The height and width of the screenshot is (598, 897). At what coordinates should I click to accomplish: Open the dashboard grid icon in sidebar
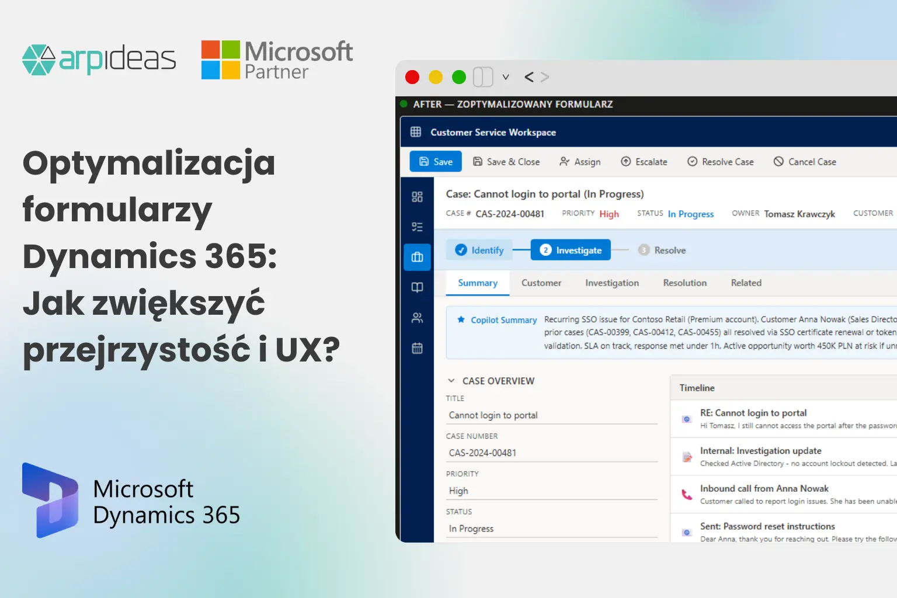[x=417, y=197]
